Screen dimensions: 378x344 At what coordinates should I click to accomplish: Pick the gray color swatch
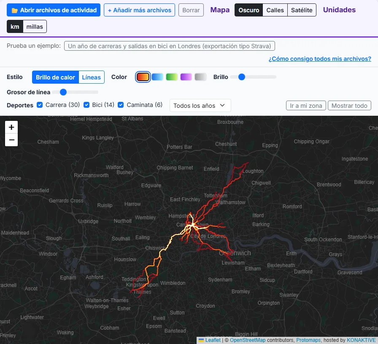click(200, 77)
